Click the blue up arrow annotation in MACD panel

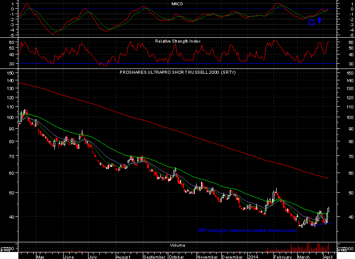point(319,20)
